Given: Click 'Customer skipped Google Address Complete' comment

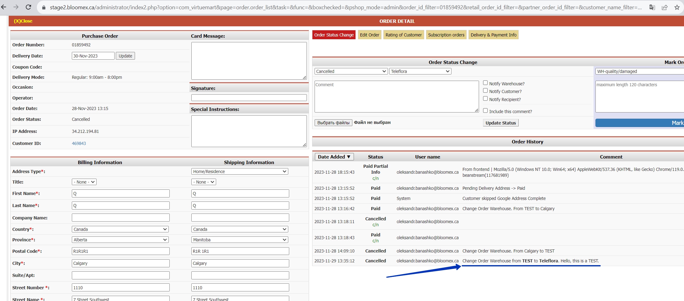Looking at the screenshot, I should (504, 198).
